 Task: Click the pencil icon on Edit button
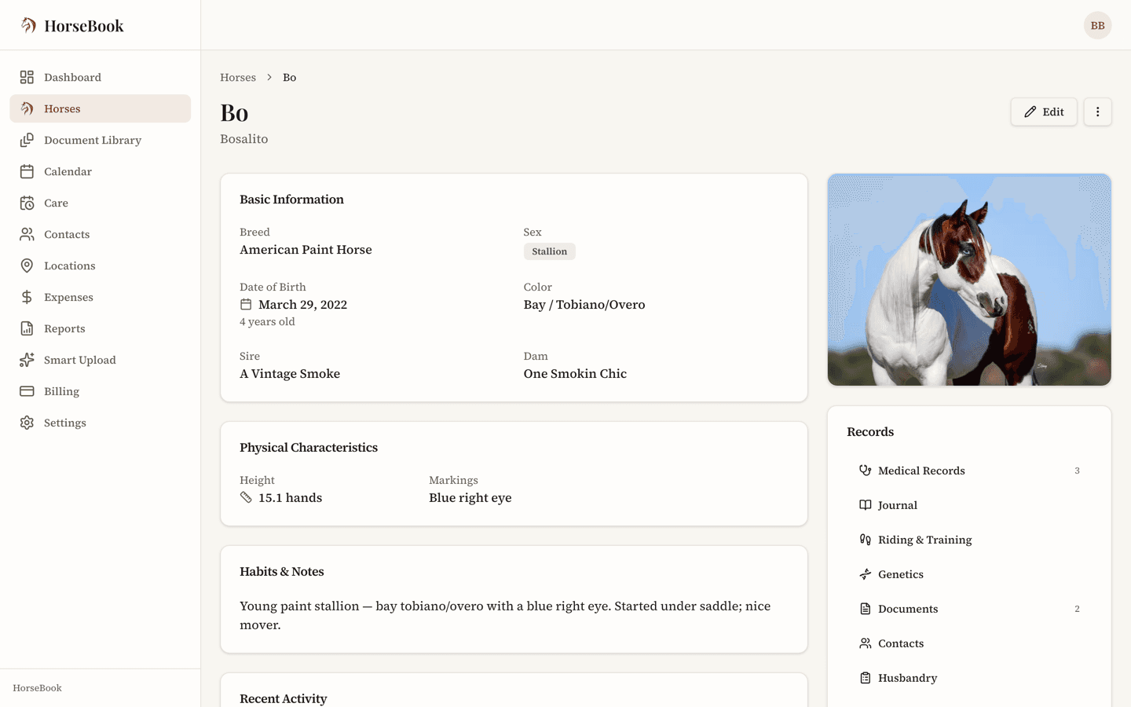pos(1030,112)
